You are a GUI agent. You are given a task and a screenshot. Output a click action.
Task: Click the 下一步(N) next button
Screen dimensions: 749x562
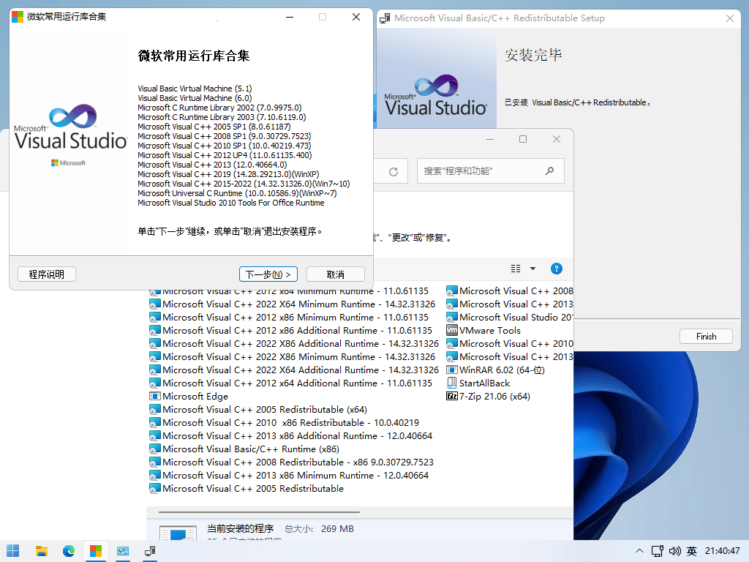tap(268, 274)
